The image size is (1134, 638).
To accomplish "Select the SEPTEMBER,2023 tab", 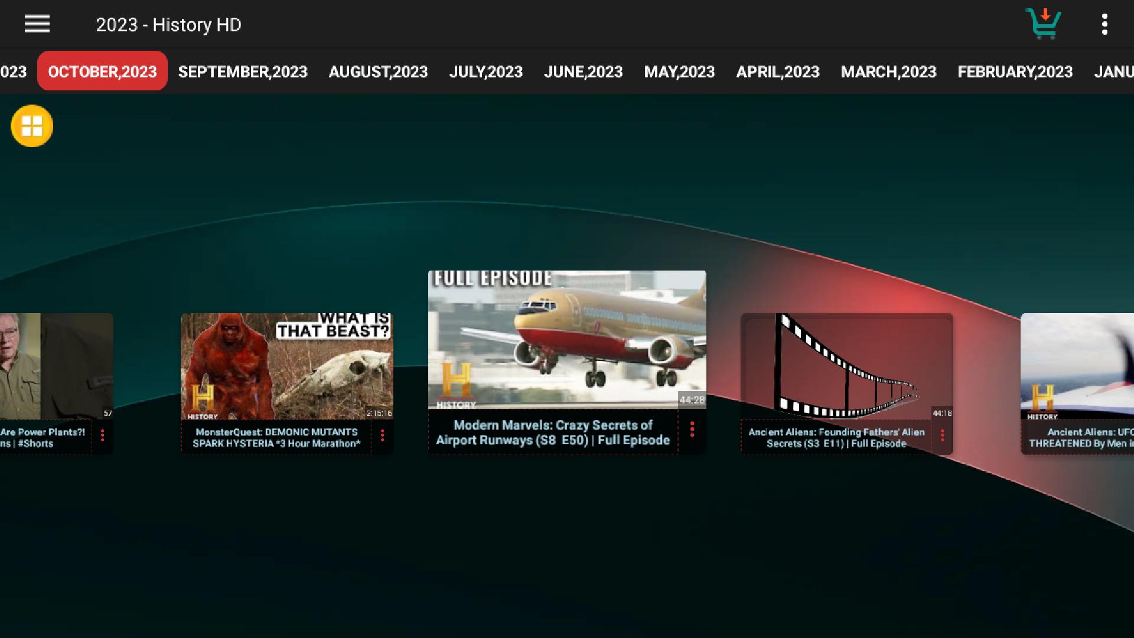I will [x=243, y=71].
